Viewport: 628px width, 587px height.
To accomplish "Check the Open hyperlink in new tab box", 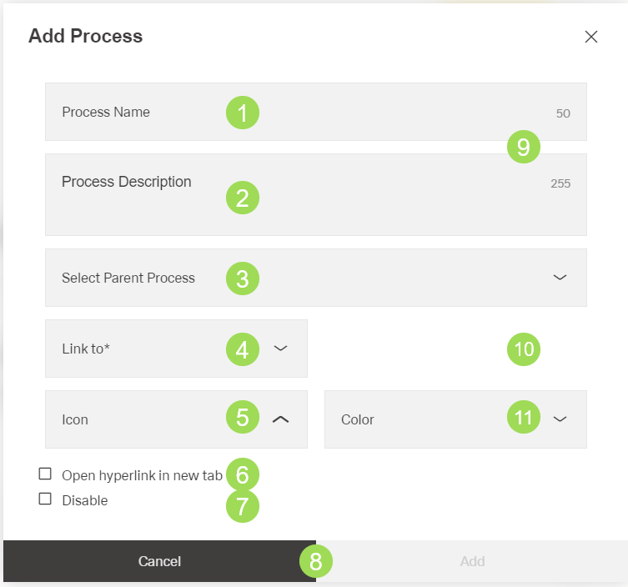I will coord(45,474).
